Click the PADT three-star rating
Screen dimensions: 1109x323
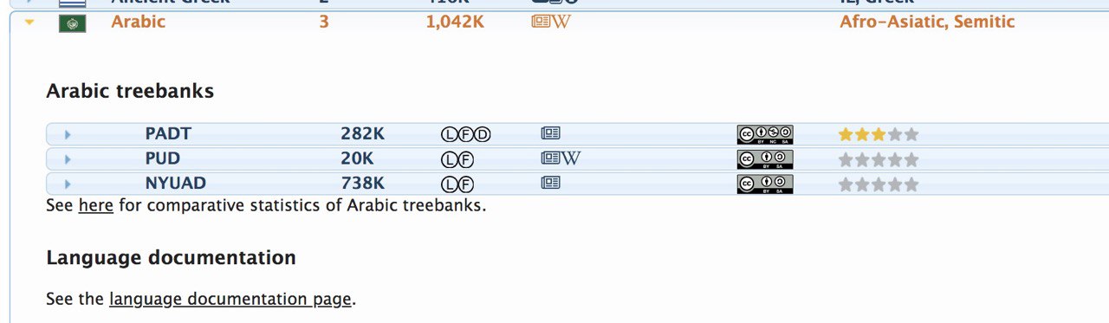coord(879,134)
